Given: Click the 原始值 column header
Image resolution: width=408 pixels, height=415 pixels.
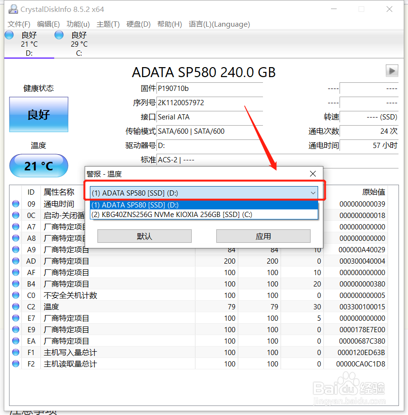Looking at the screenshot, I should (x=373, y=192).
